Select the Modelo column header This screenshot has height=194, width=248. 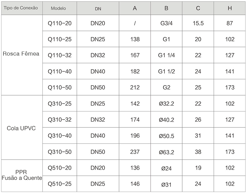click(60, 8)
